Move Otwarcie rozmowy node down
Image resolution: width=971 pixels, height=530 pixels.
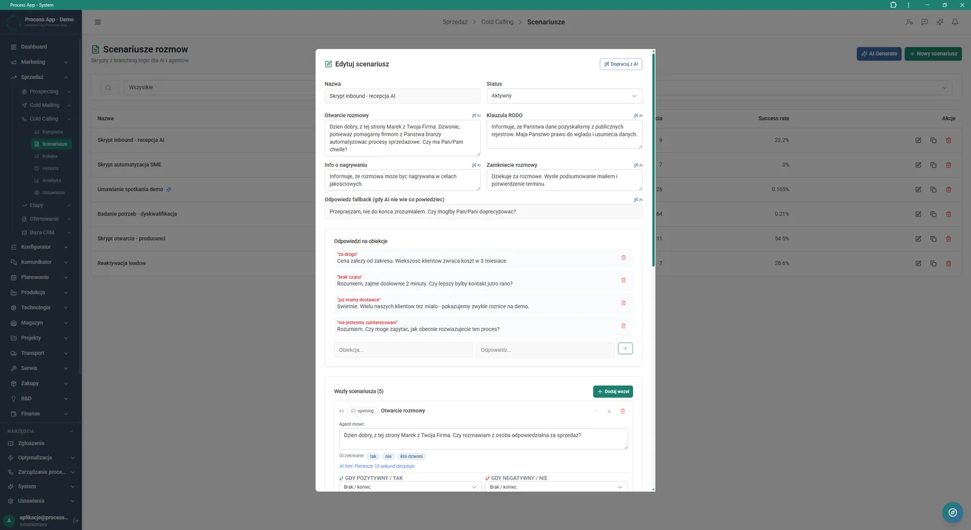click(609, 411)
